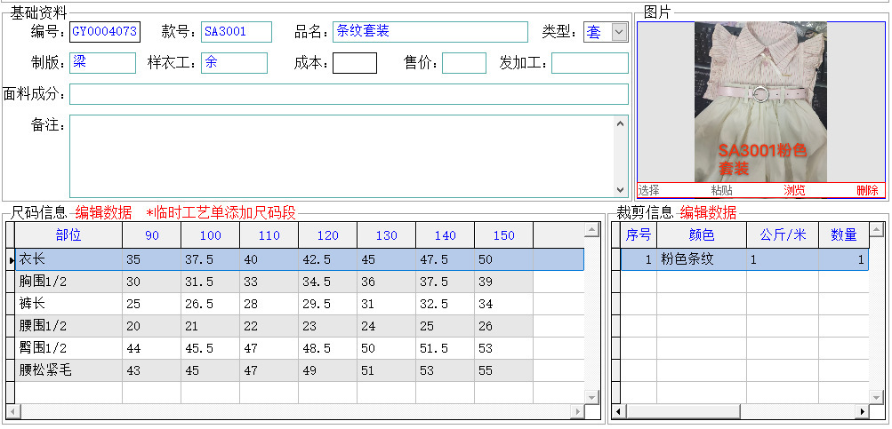Click the 款号 field SA3001
Screen dimensions: 892x429
coord(236,32)
